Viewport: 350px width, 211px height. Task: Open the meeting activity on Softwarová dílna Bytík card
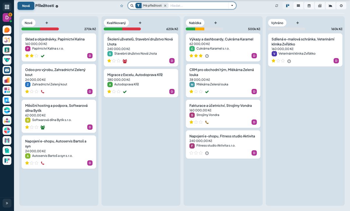tap(43, 127)
